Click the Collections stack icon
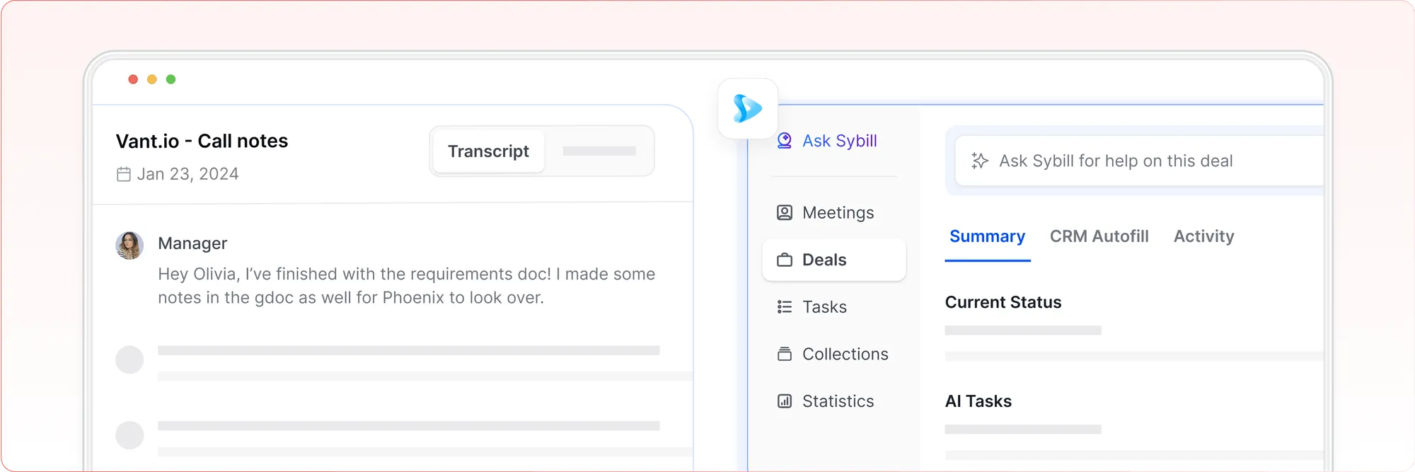Screen dimensions: 1415x472 click(x=785, y=354)
